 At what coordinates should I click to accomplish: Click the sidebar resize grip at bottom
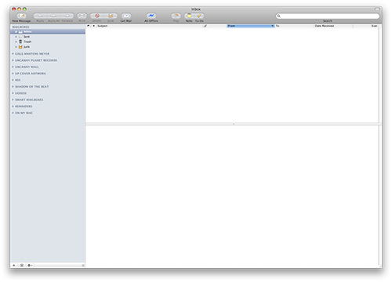pyautogui.click(x=83, y=265)
